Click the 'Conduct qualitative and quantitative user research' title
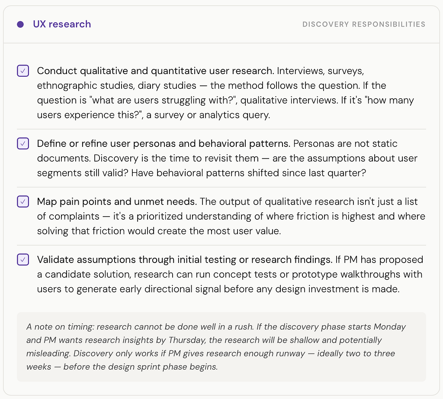The image size is (443, 399). [155, 71]
